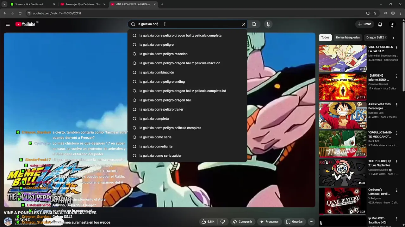405x227 pixels.
Task: Choose suggestion 'la galaxia corre peligro ending'
Action: coord(187,82)
